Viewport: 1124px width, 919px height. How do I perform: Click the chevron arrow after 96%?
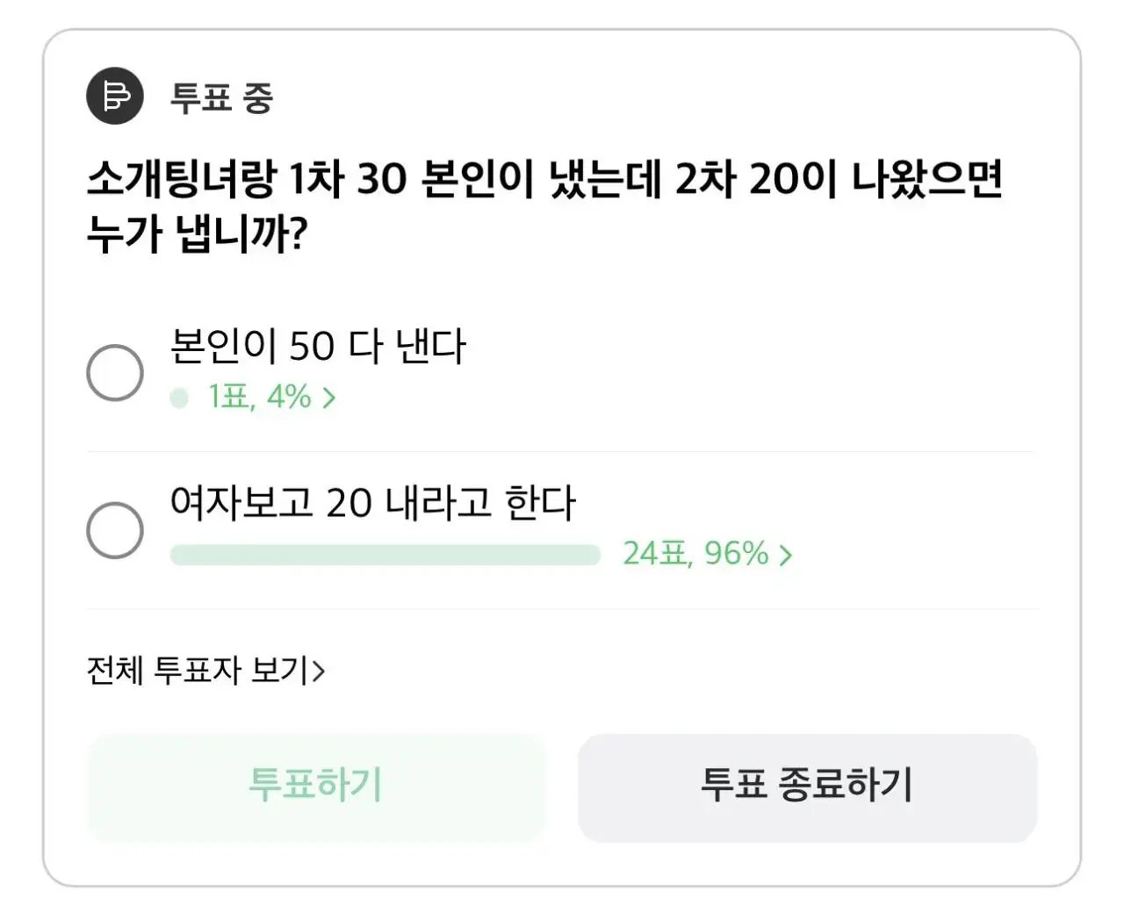coord(786,554)
